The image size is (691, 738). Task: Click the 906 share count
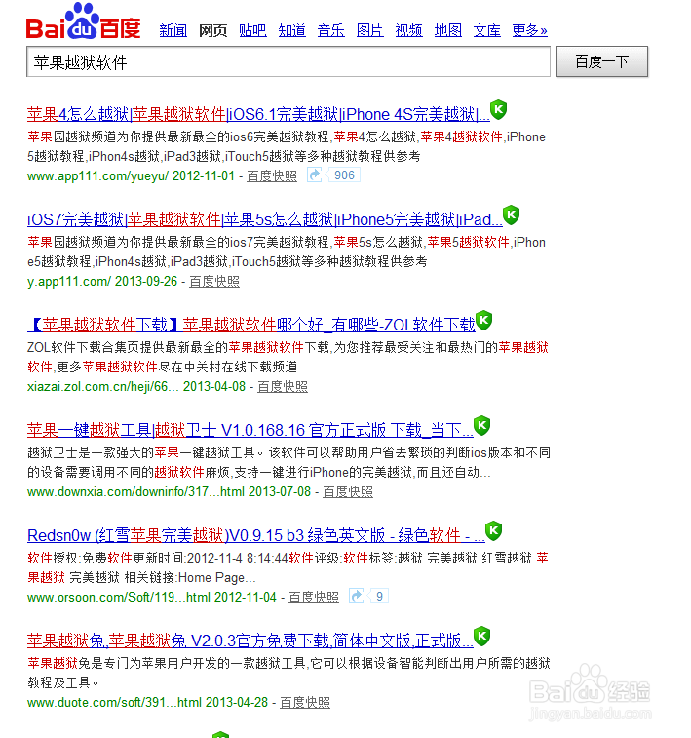click(344, 175)
